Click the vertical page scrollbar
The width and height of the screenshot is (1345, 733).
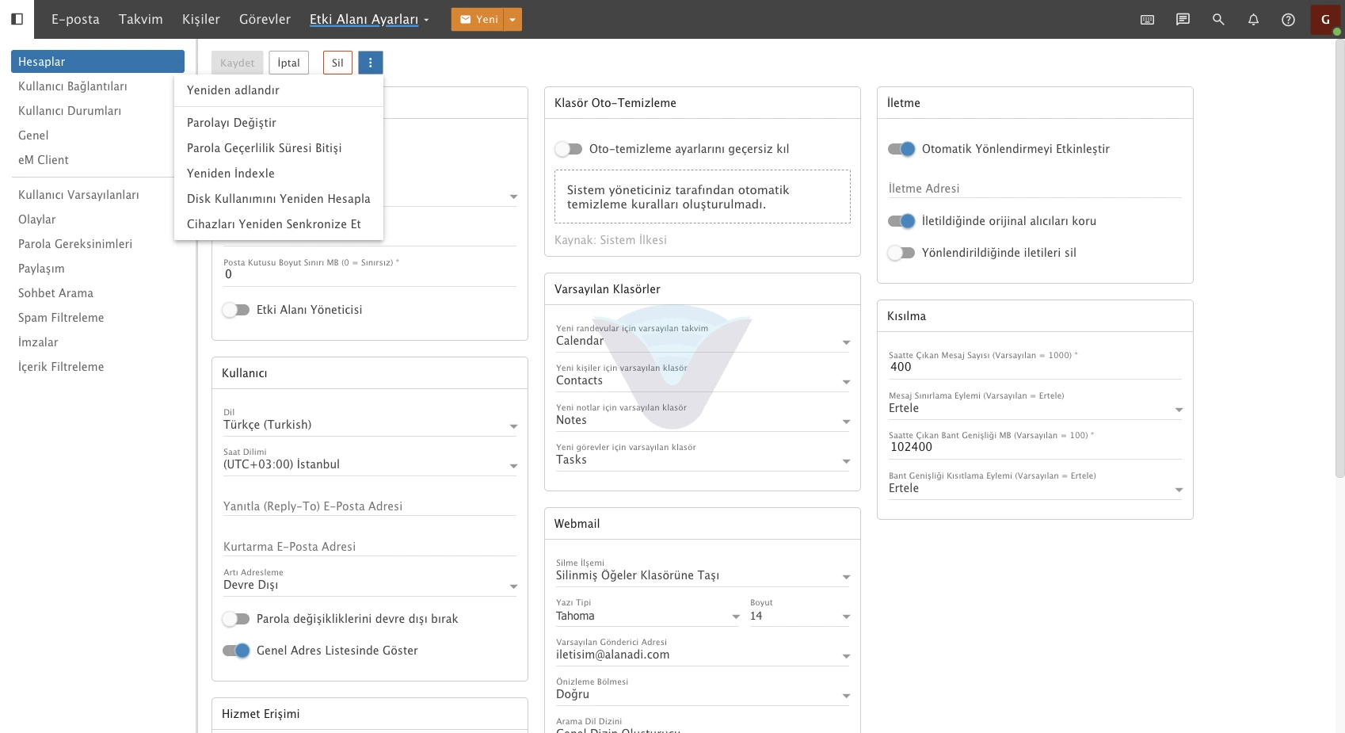pyautogui.click(x=1339, y=258)
